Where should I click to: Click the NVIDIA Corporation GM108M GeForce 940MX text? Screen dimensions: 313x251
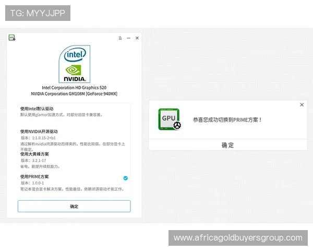74,94
